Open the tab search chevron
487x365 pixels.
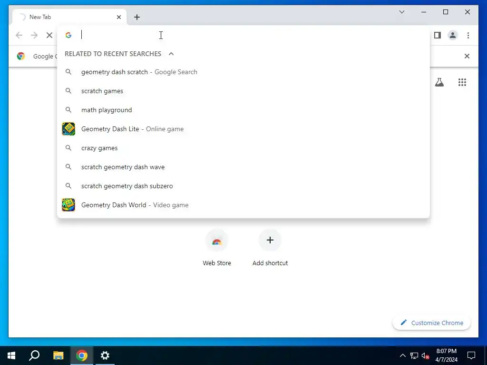[x=402, y=12]
